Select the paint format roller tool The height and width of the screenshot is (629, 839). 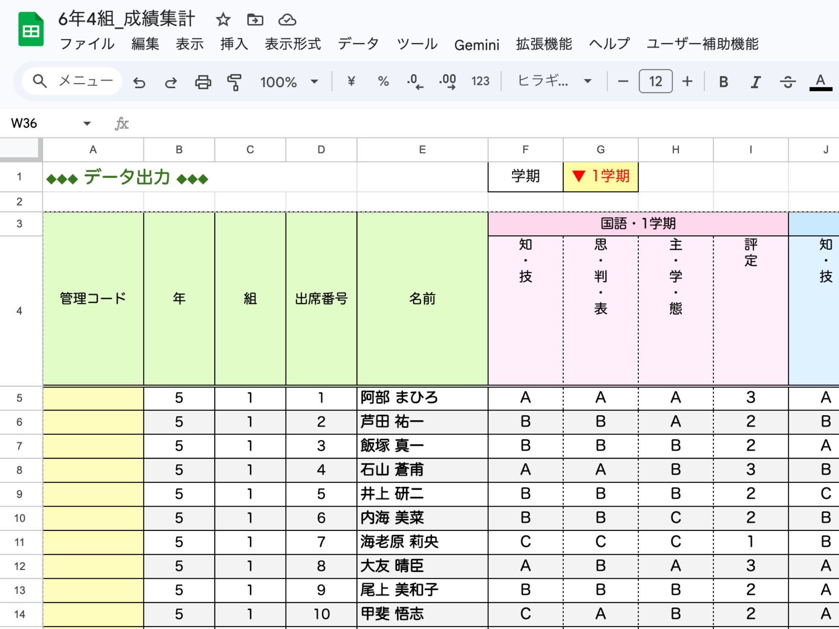pyautogui.click(x=235, y=82)
